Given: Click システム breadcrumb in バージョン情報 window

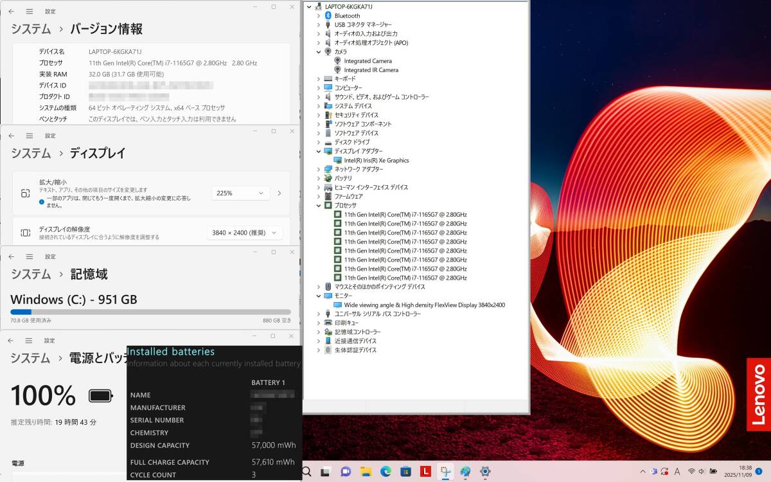Looking at the screenshot, I should tap(30, 28).
